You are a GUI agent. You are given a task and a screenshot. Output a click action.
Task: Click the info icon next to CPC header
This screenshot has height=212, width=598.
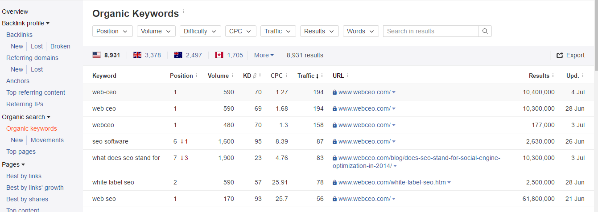pyautogui.click(x=286, y=75)
